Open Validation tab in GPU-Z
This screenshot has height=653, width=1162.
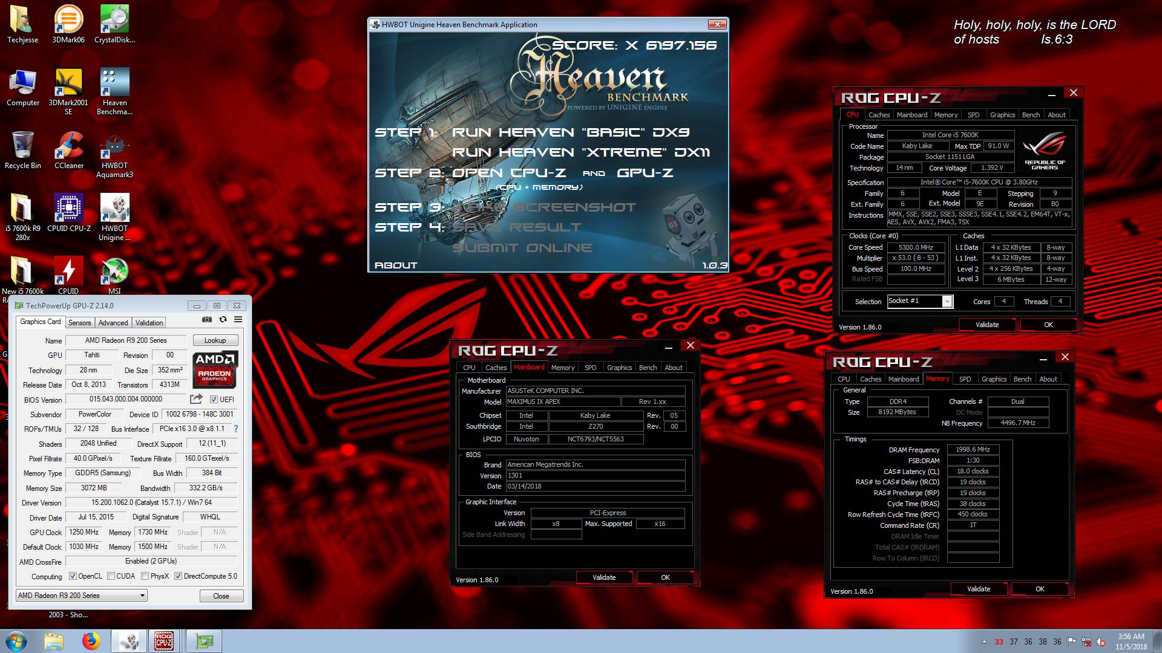pyautogui.click(x=149, y=323)
